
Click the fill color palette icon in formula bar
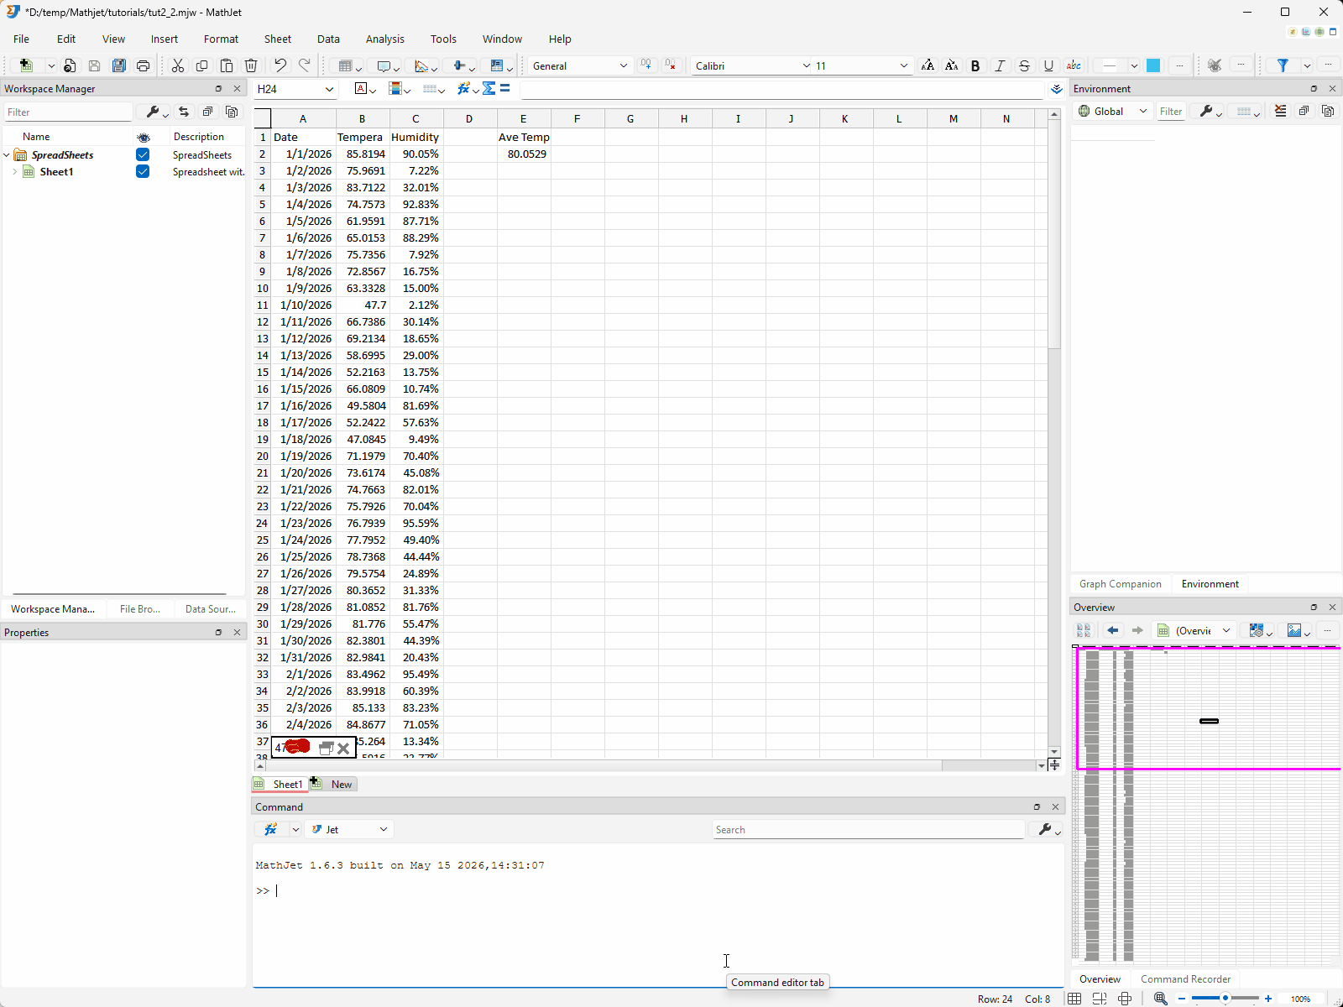pos(395,88)
